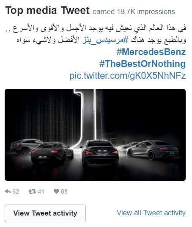Click the silver coupe on the photo's right

click(x=153, y=150)
